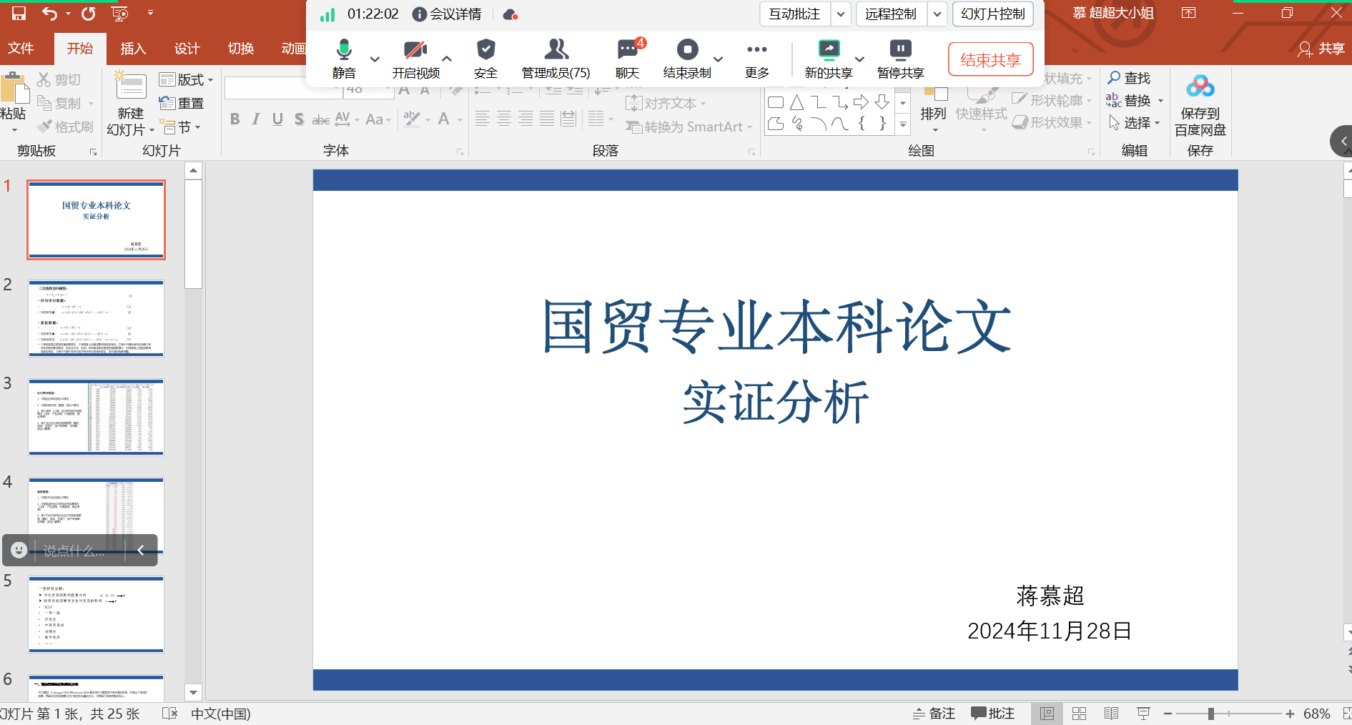Screen dimensions: 1352x725
Task: Open the 设计 ribbon tab
Action: click(187, 49)
